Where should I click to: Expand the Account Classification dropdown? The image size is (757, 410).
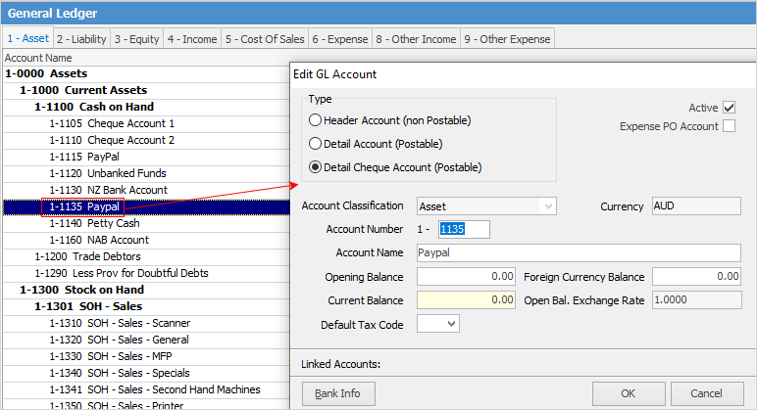pyautogui.click(x=548, y=206)
